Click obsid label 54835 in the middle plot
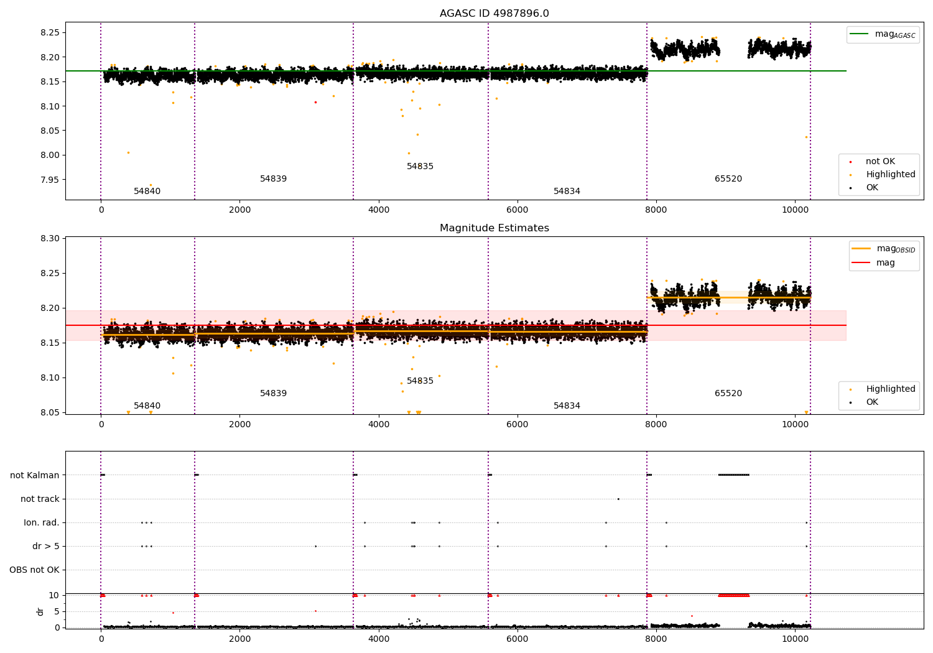 (x=420, y=381)
